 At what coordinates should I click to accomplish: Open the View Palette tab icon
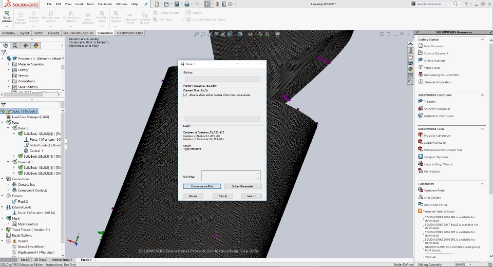coord(410,63)
